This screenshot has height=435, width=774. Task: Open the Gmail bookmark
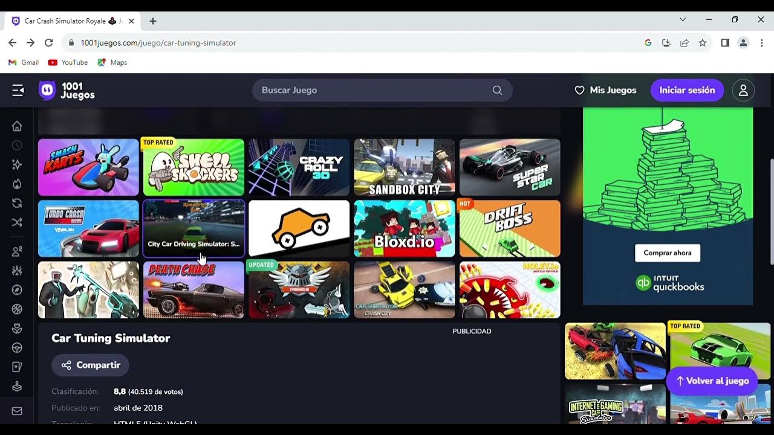point(24,62)
